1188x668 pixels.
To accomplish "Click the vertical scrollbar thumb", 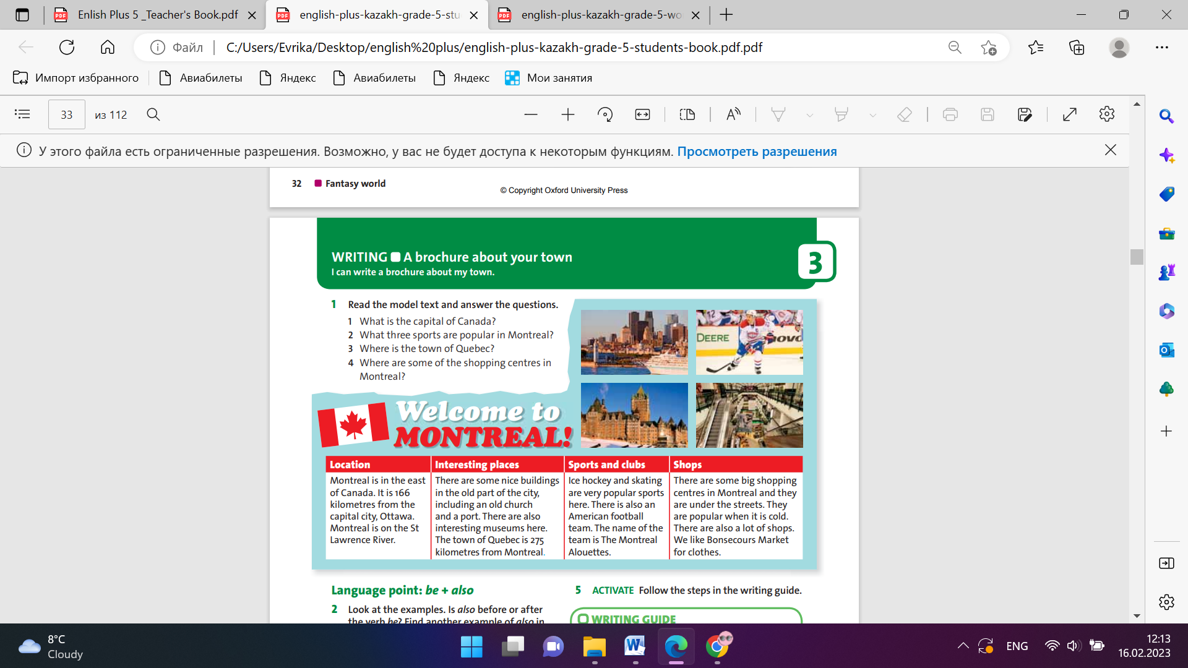I will pos(1137,257).
